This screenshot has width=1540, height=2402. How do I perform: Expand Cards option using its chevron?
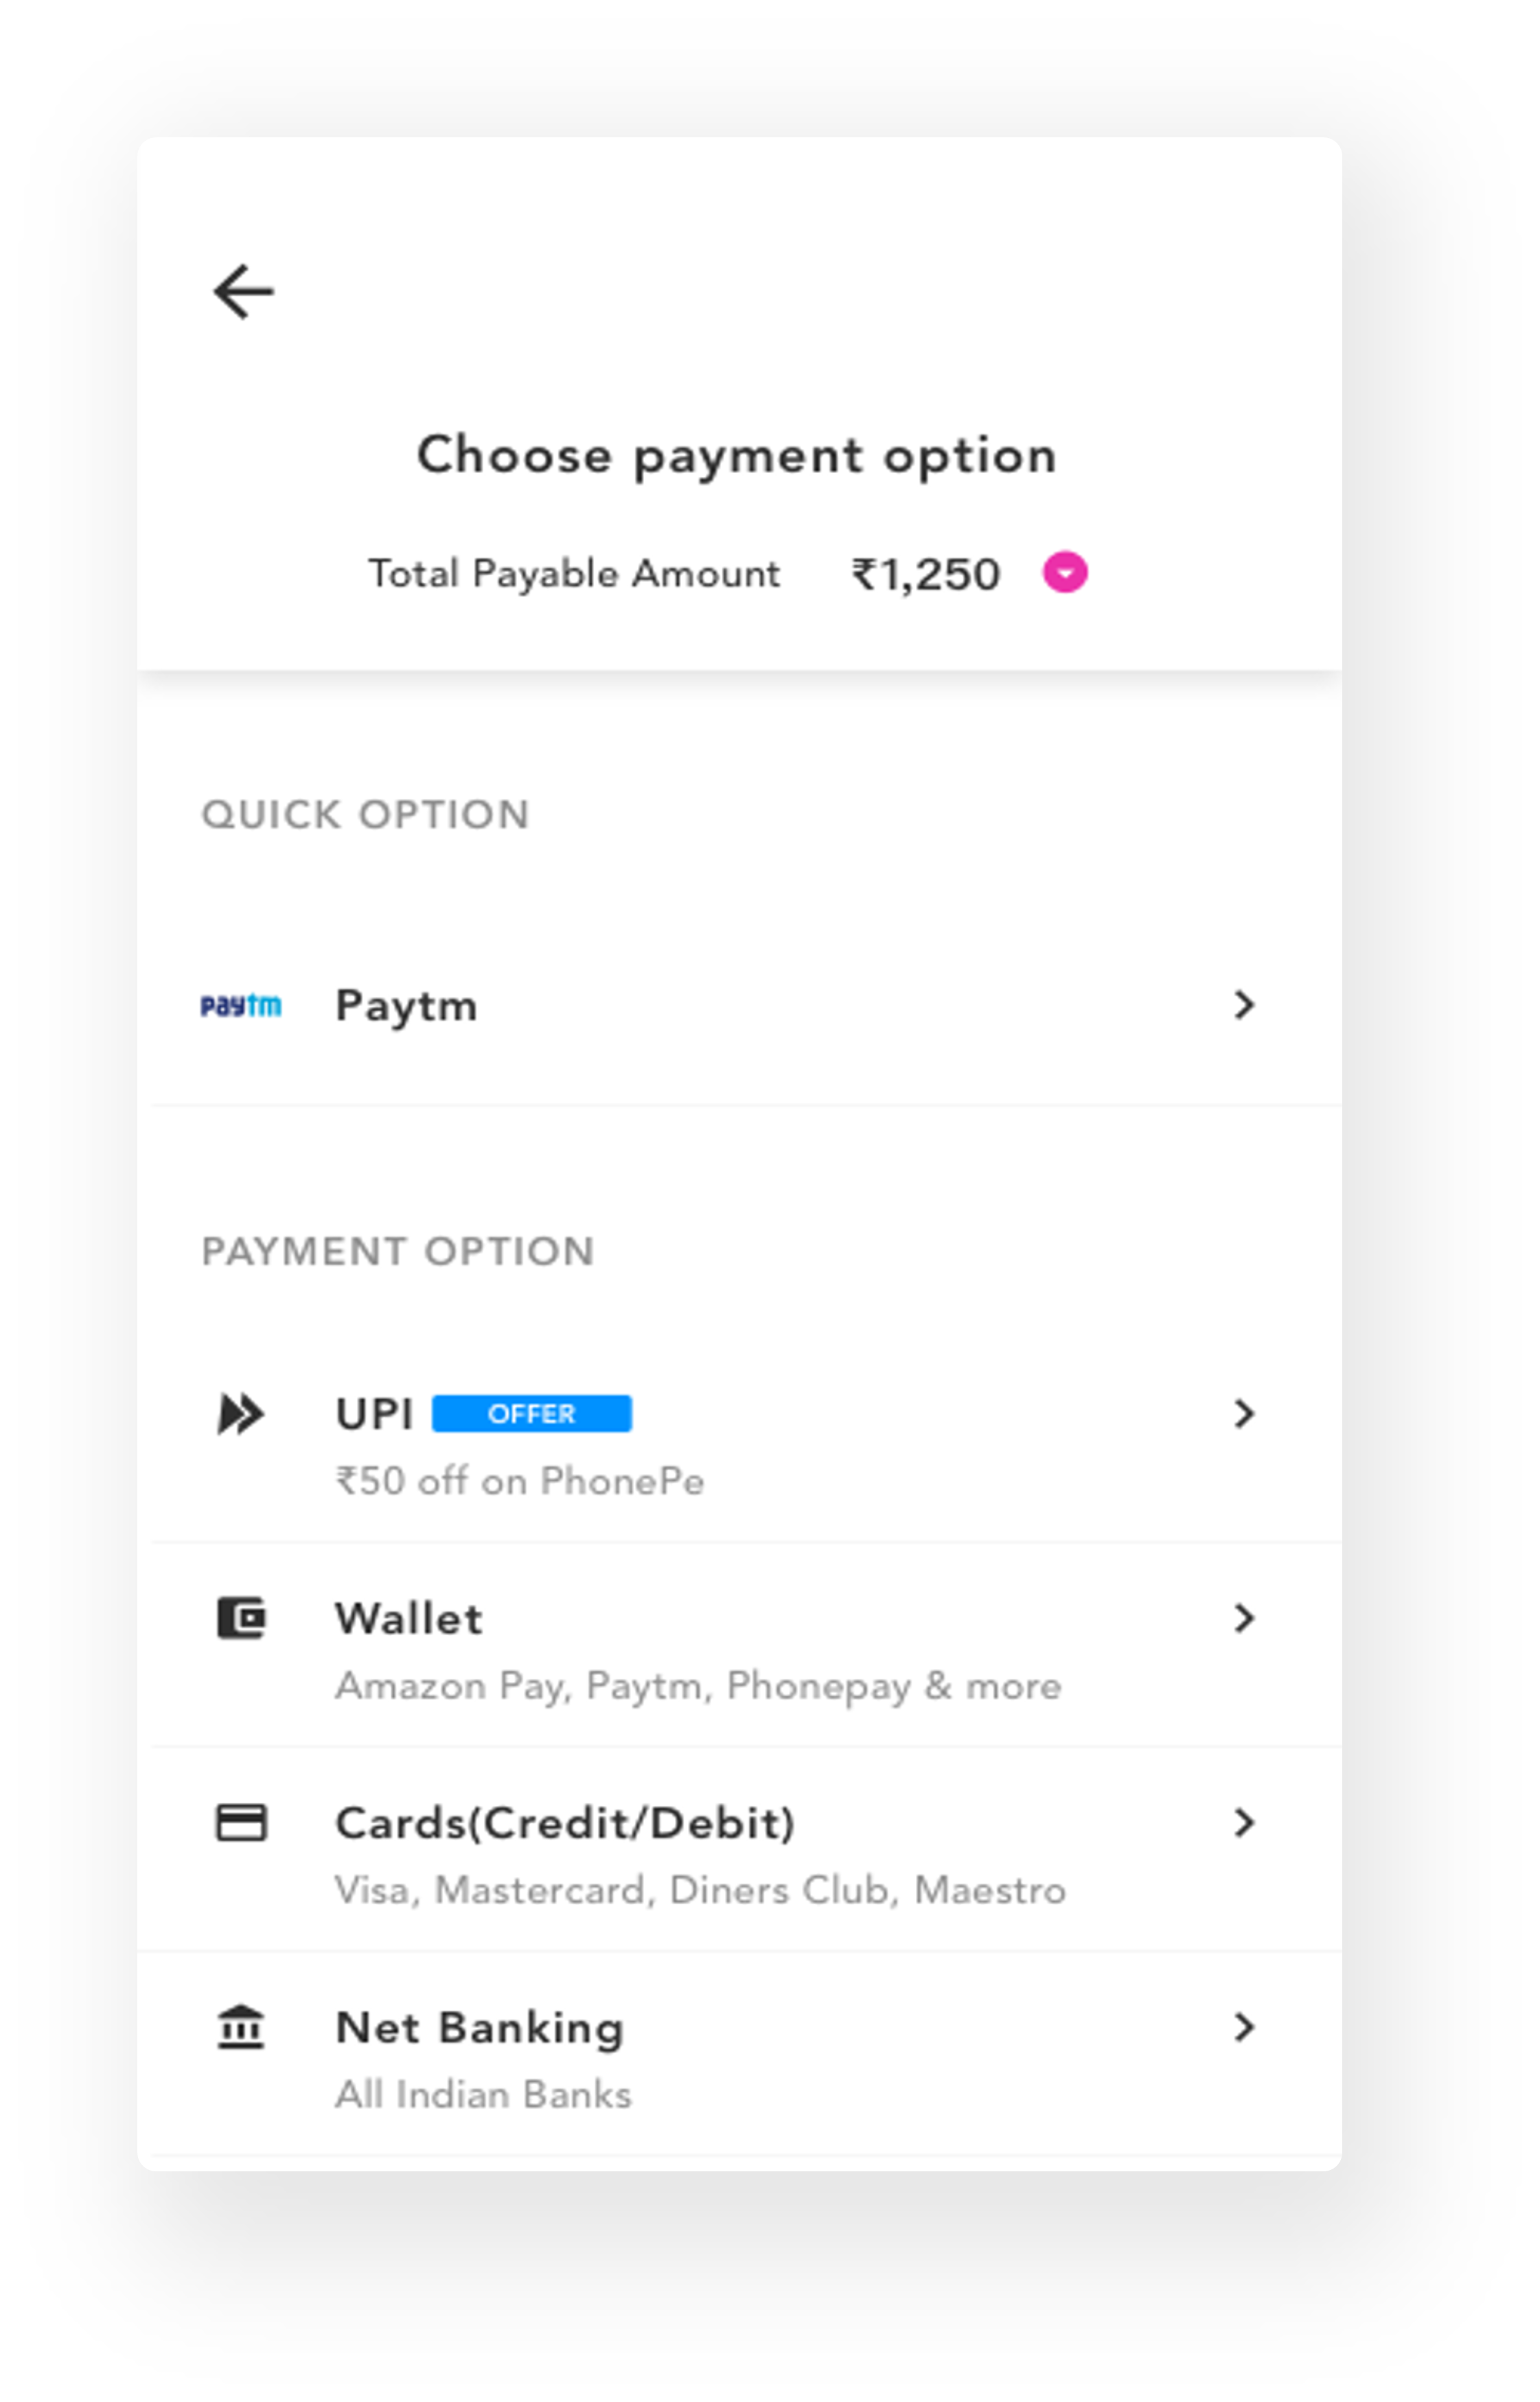1243,1822
